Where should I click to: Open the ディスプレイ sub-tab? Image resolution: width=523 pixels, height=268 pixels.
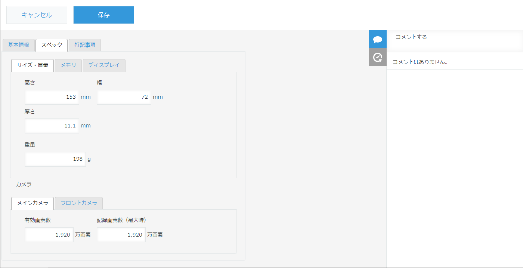tap(104, 65)
